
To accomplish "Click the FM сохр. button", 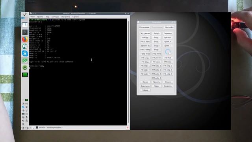I will pos(157,62).
